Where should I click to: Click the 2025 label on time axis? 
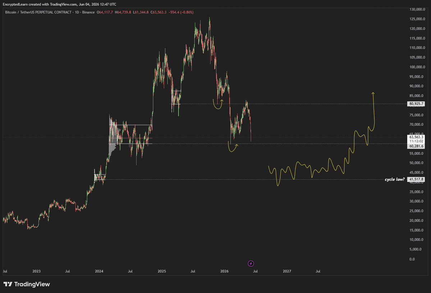click(162, 271)
